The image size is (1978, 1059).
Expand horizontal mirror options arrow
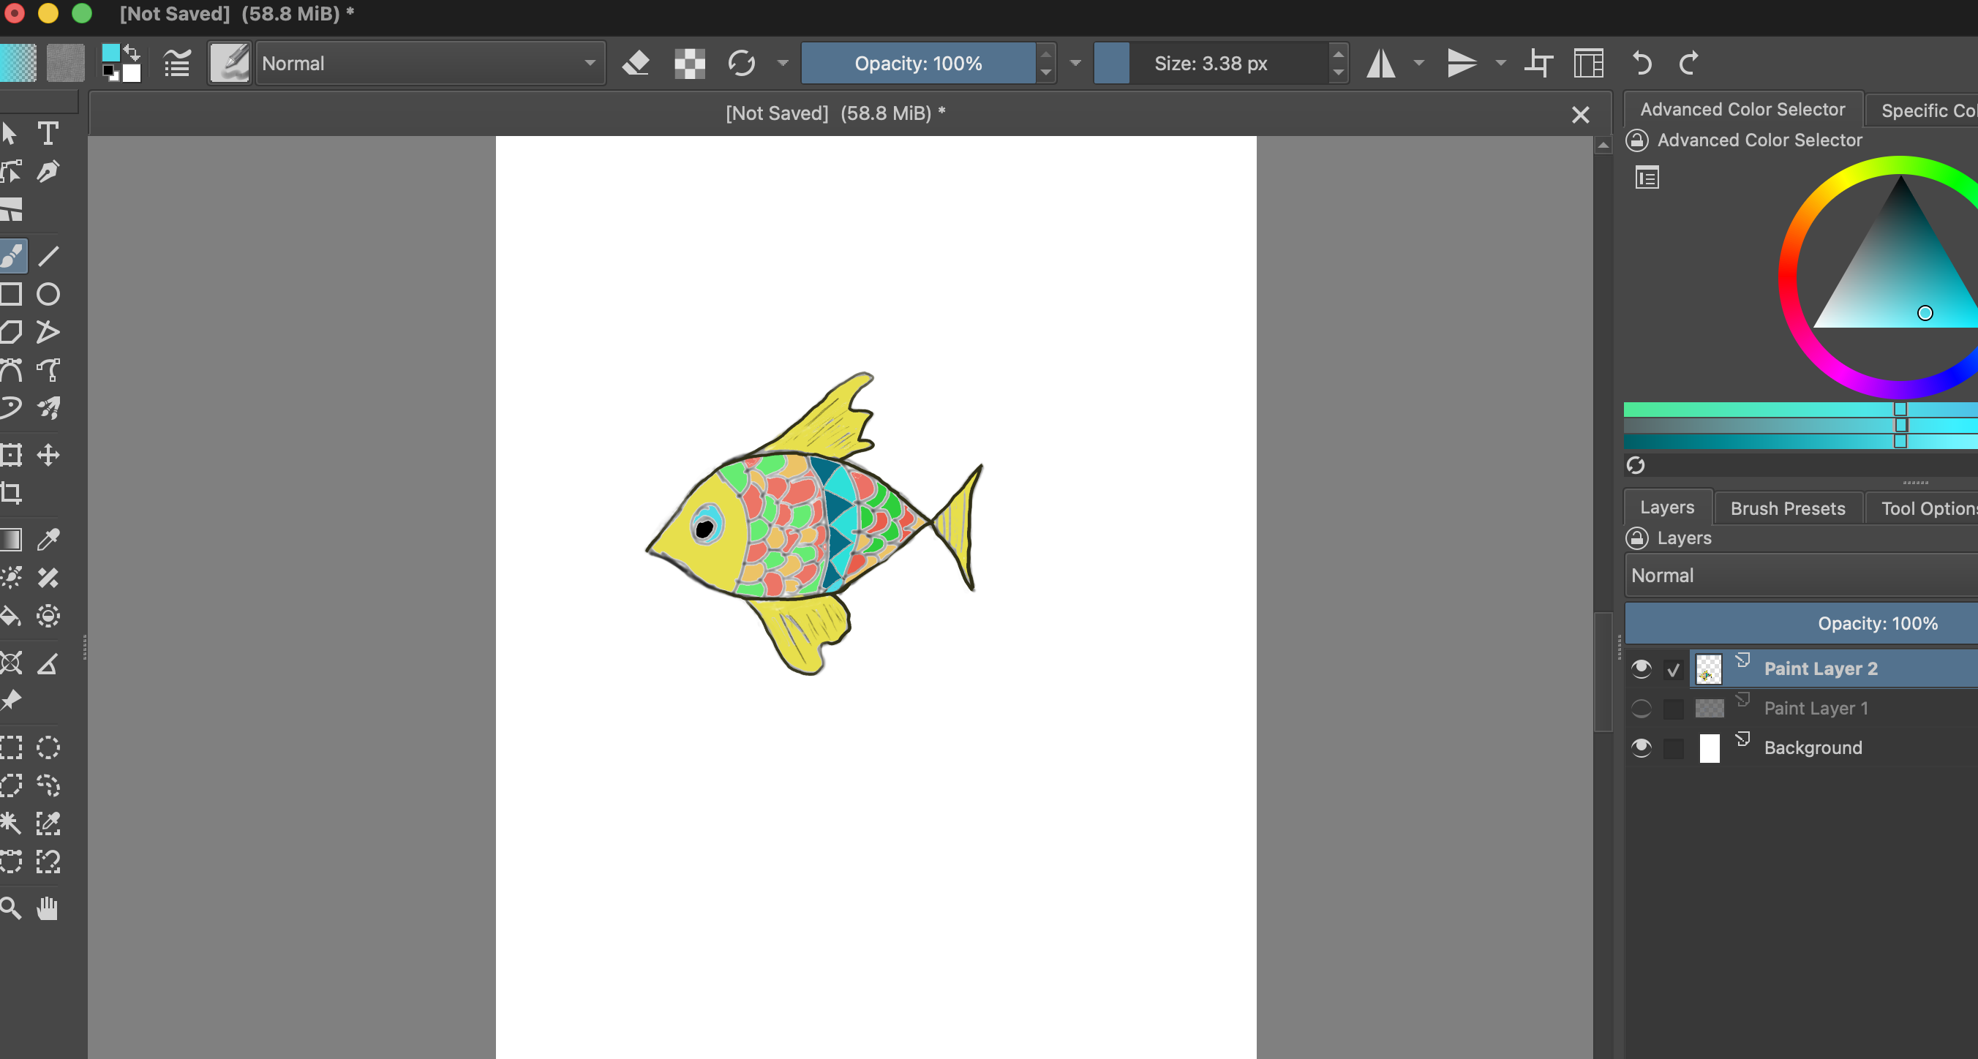(x=1419, y=63)
